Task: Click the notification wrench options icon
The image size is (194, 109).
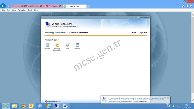Action: tap(165, 98)
